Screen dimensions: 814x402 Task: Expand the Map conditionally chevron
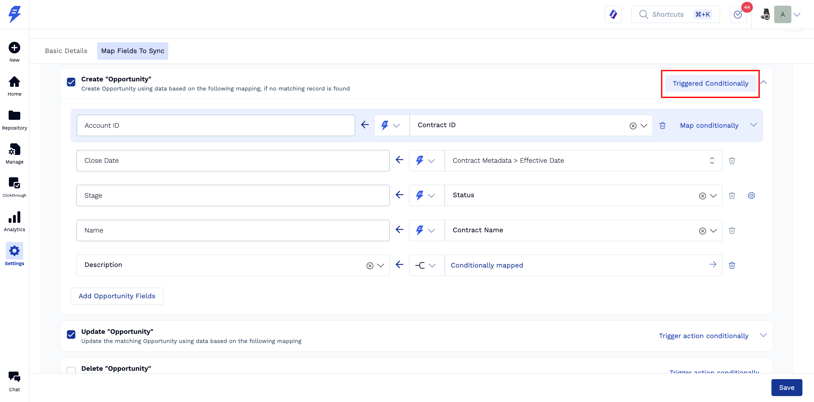pos(753,125)
